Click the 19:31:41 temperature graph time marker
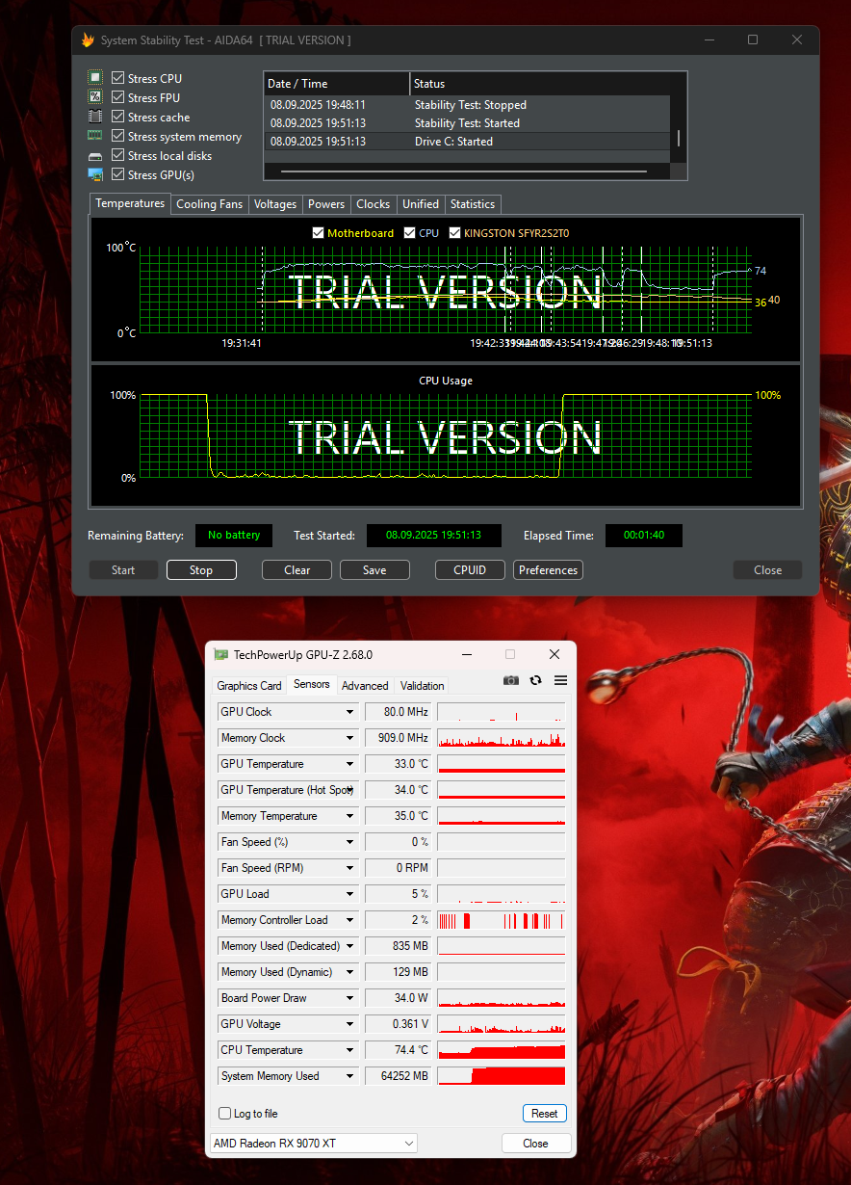851x1185 pixels. click(242, 342)
